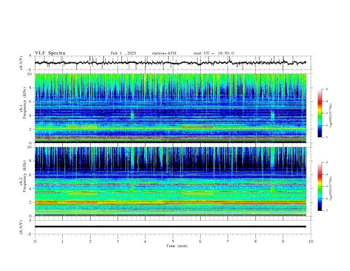This screenshot has width=350, height=271.
Task: Click the ch.1 PSD color scale bar
Action: coord(320,113)
